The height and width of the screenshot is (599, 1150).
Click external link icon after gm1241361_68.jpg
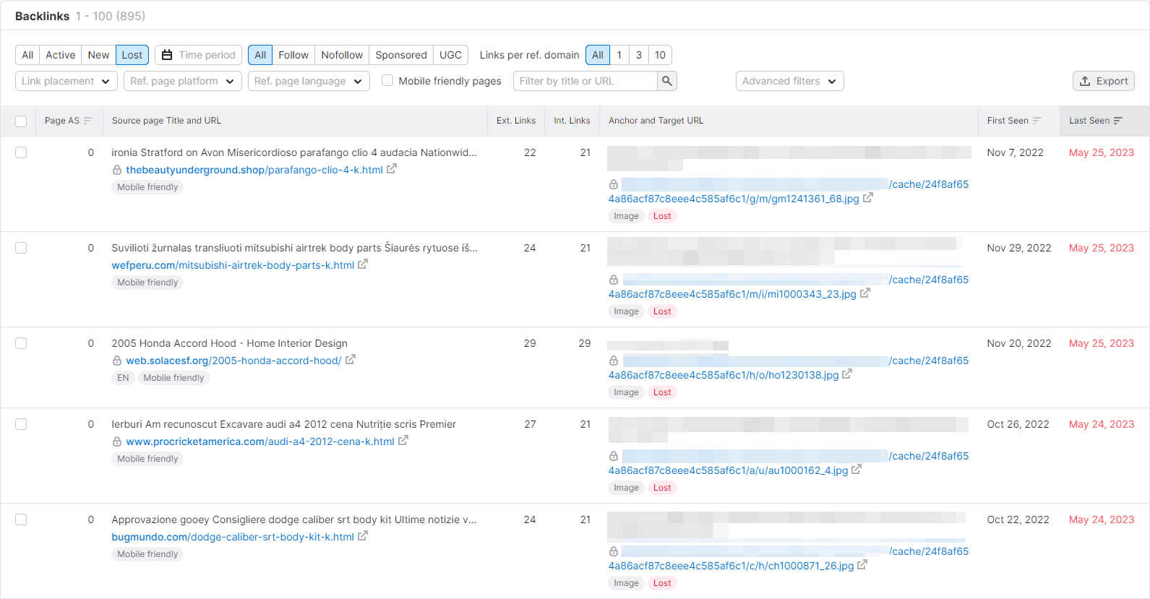[x=868, y=198]
